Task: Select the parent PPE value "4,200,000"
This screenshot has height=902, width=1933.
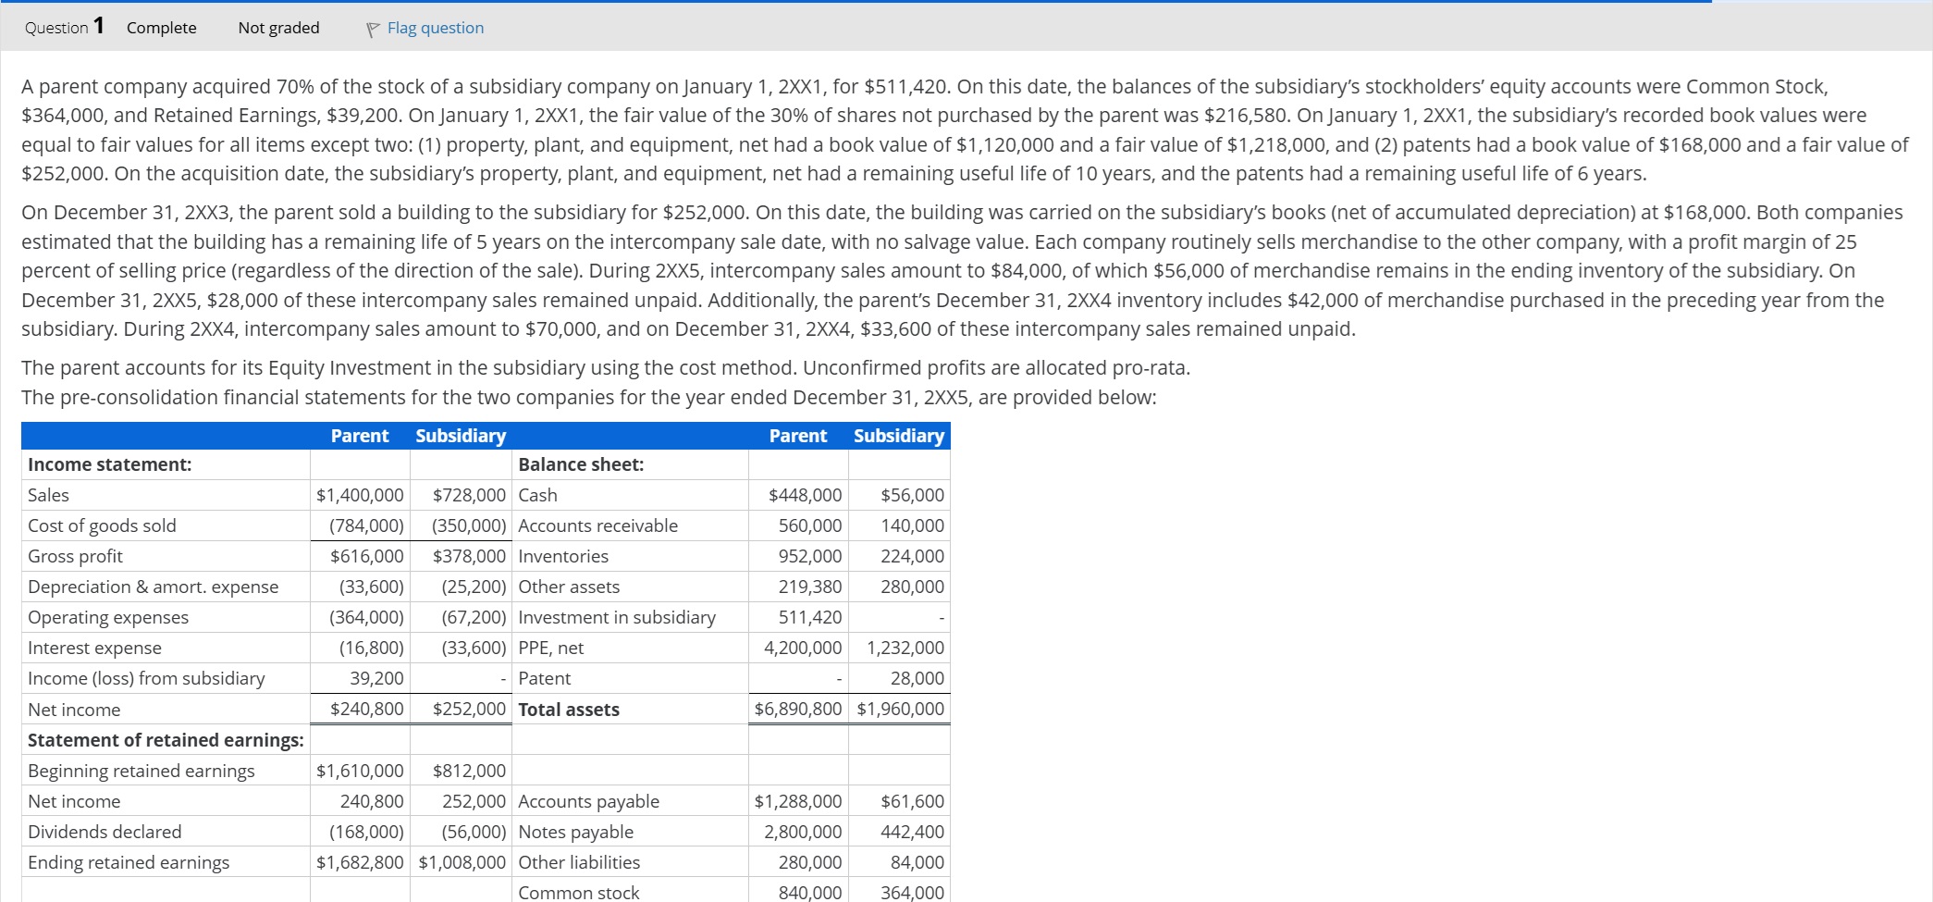Action: click(803, 648)
